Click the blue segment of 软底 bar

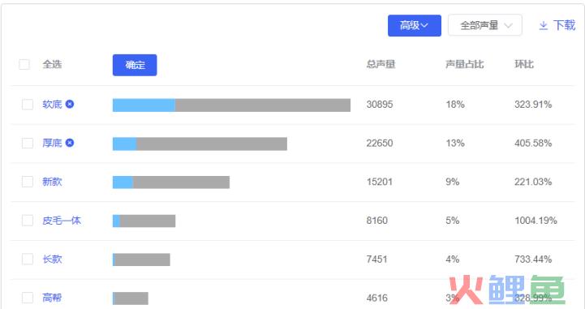pyautogui.click(x=144, y=105)
